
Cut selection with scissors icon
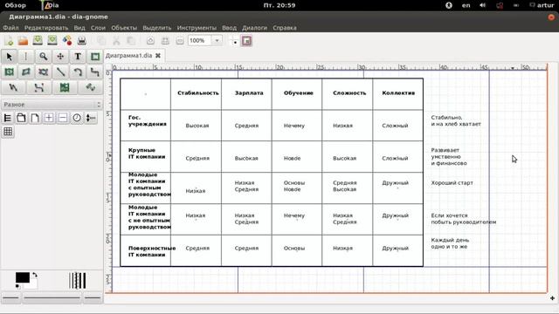pyautogui.click(x=116, y=41)
